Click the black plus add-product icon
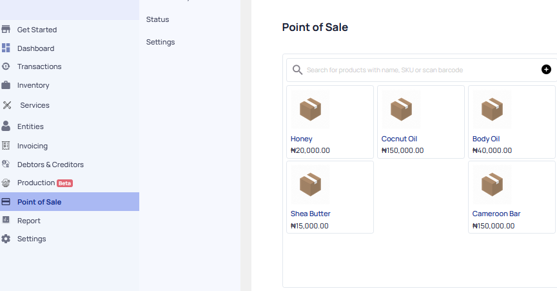Viewport: 557px width, 291px height. pyautogui.click(x=546, y=70)
